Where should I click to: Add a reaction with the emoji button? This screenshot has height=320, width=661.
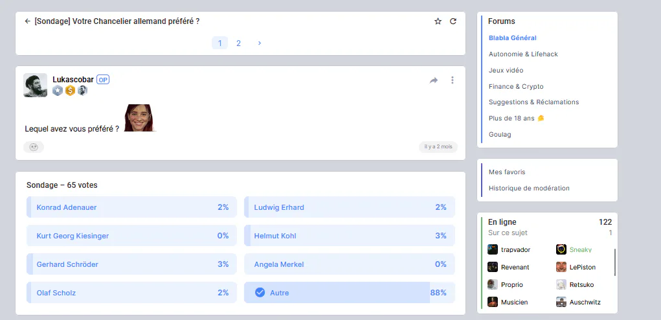pyautogui.click(x=34, y=147)
